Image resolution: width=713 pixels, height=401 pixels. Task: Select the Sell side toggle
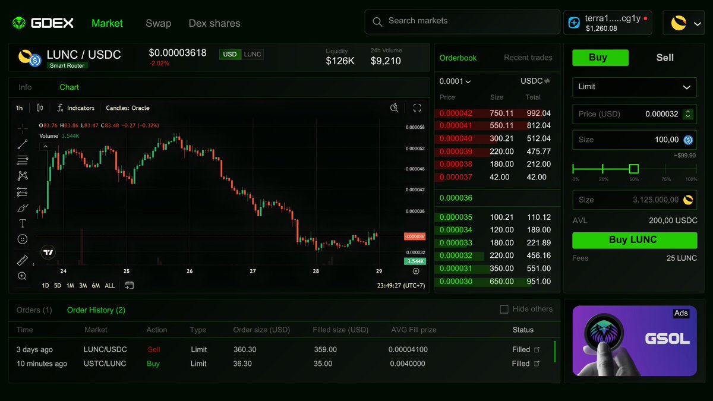665,58
